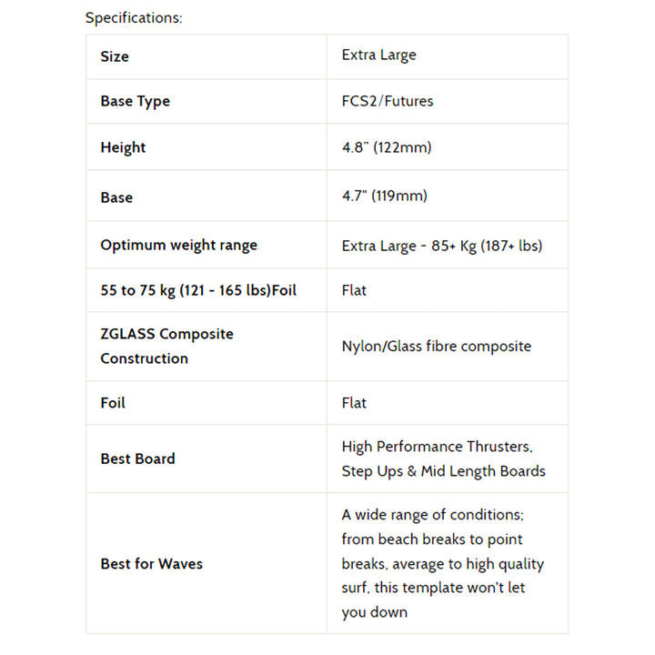
Task: Select the Optimum weight range label
Action: tap(179, 246)
